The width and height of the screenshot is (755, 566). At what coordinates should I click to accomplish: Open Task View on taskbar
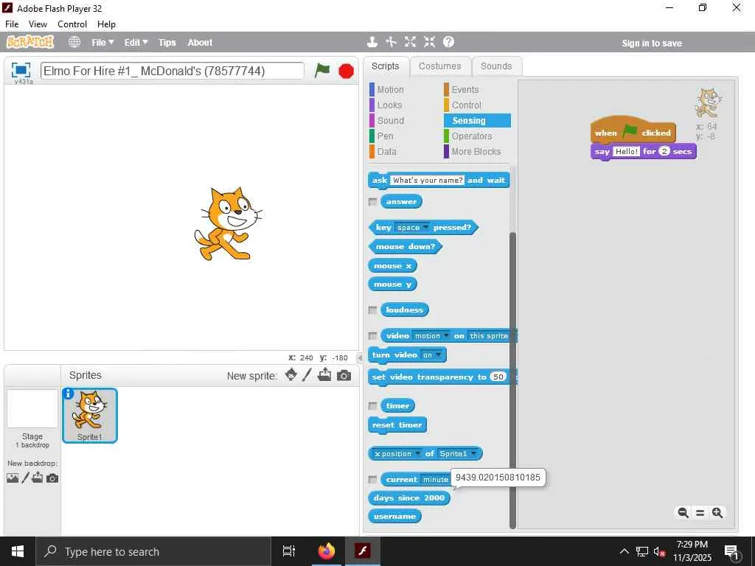coord(289,551)
